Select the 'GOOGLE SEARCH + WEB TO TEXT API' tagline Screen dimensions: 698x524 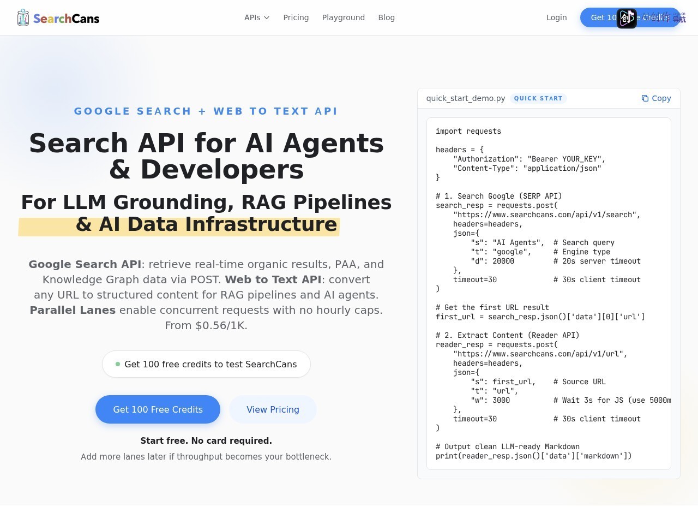coord(206,111)
